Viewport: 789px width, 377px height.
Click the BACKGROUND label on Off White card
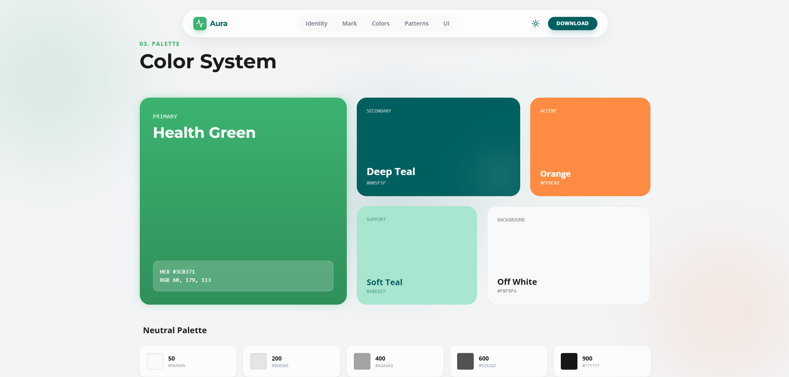pos(511,220)
